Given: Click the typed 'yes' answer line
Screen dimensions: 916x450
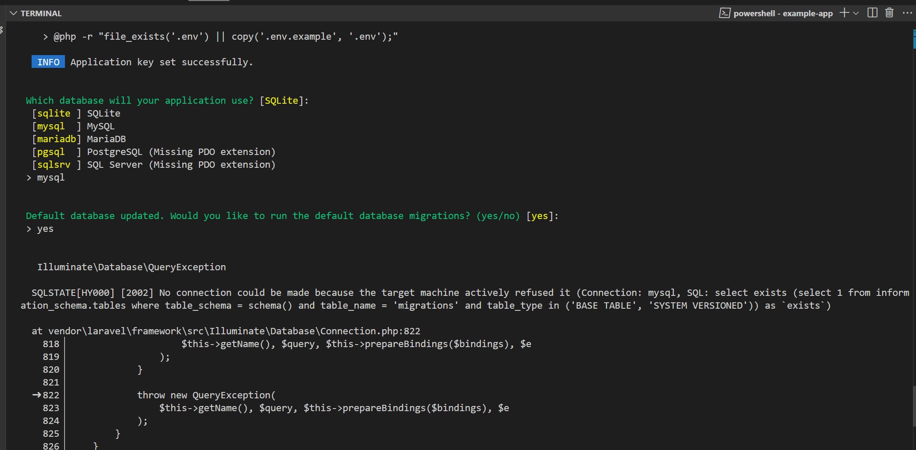Looking at the screenshot, I should (45, 229).
